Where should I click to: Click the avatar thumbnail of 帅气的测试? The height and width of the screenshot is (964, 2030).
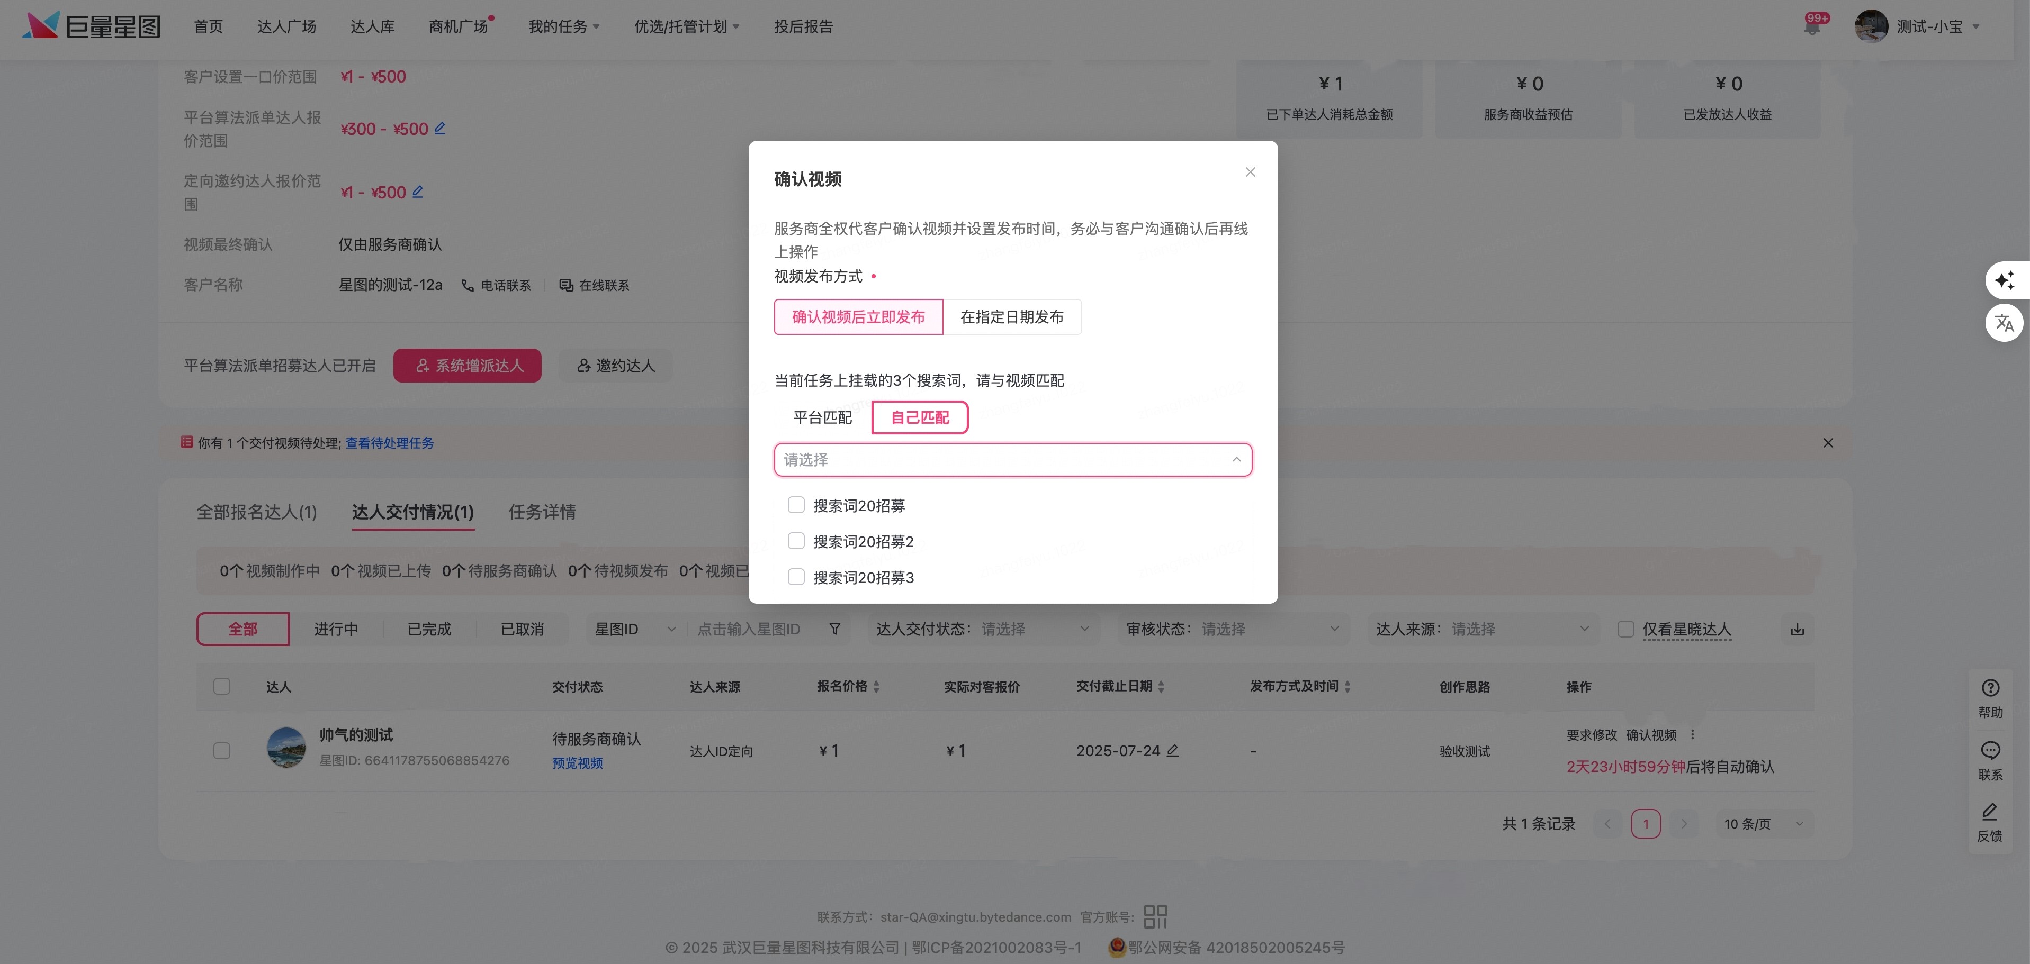coord(286,748)
